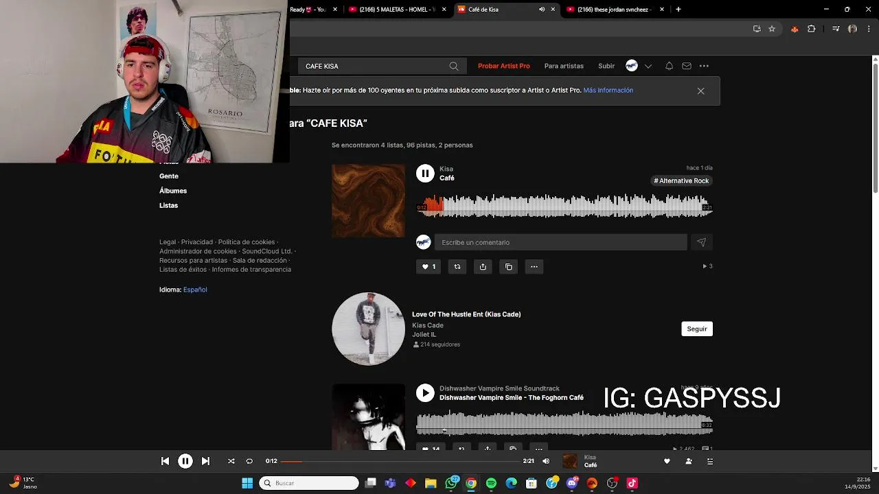Dismiss the Artist Pro banner
879x494 pixels.
(700, 91)
